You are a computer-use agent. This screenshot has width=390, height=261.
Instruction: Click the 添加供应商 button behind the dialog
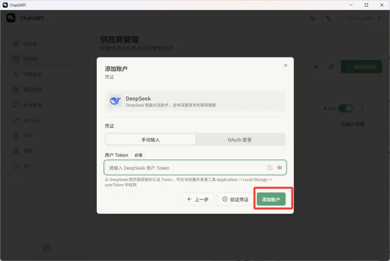pyautogui.click(x=361, y=66)
